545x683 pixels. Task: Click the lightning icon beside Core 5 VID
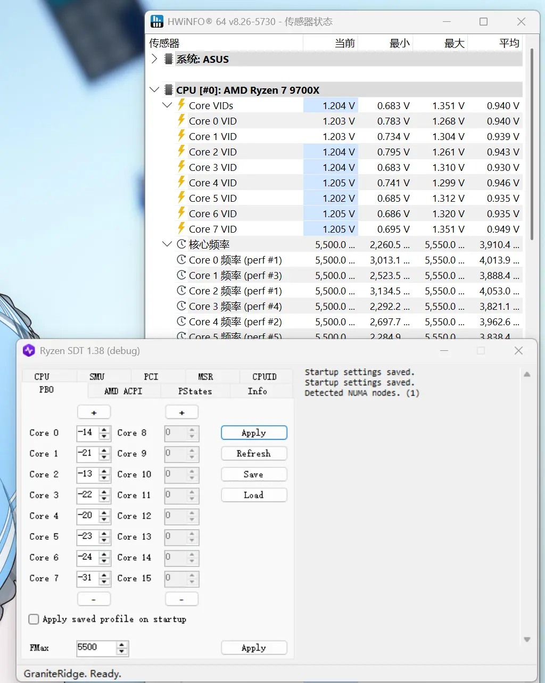click(x=181, y=198)
